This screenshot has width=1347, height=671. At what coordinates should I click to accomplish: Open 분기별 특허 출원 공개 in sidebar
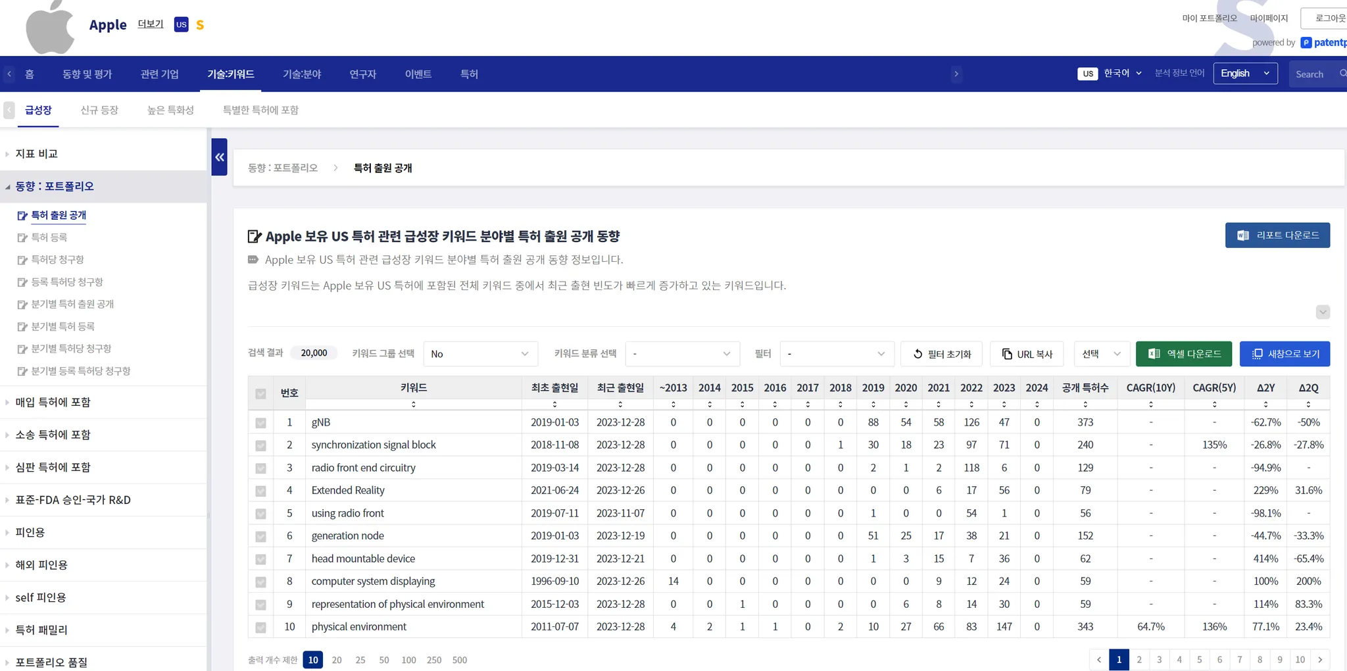pyautogui.click(x=72, y=304)
